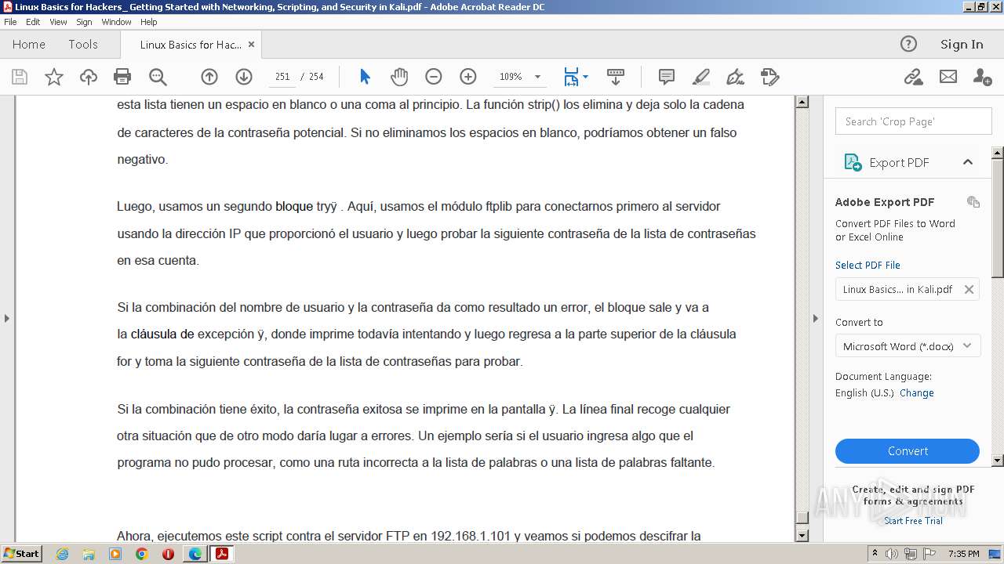This screenshot has height=564, width=1004.
Task: Open the Sign document pen tool
Action: tap(736, 77)
